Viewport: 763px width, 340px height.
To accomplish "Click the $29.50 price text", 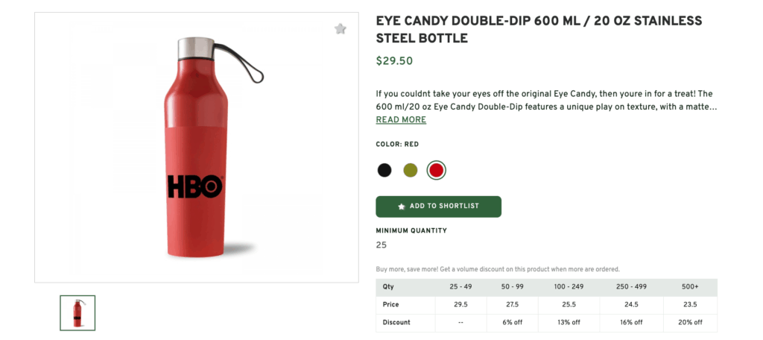I will 394,61.
